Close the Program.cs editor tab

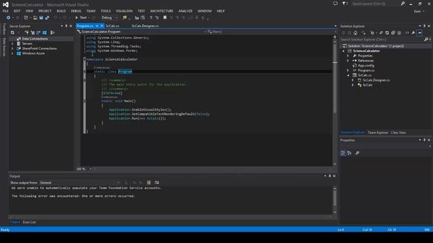click(x=102, y=26)
